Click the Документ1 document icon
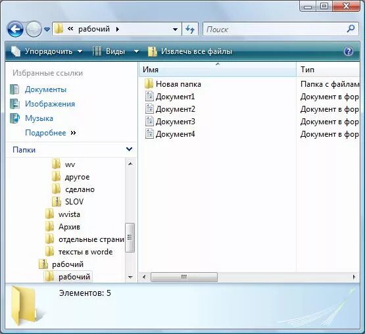 click(149, 97)
